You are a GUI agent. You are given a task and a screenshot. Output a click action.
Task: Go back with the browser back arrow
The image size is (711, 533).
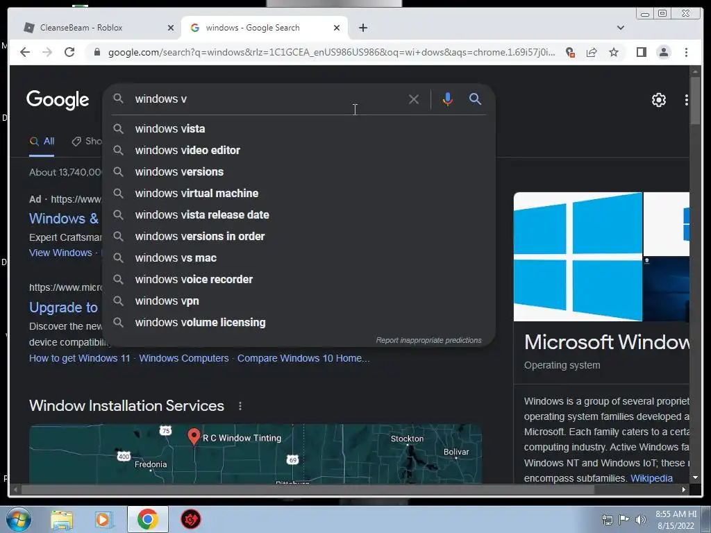pos(25,52)
